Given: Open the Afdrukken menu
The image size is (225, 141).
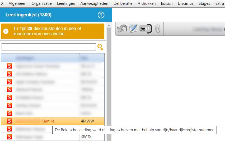Looking at the screenshot, I should click(147, 3).
